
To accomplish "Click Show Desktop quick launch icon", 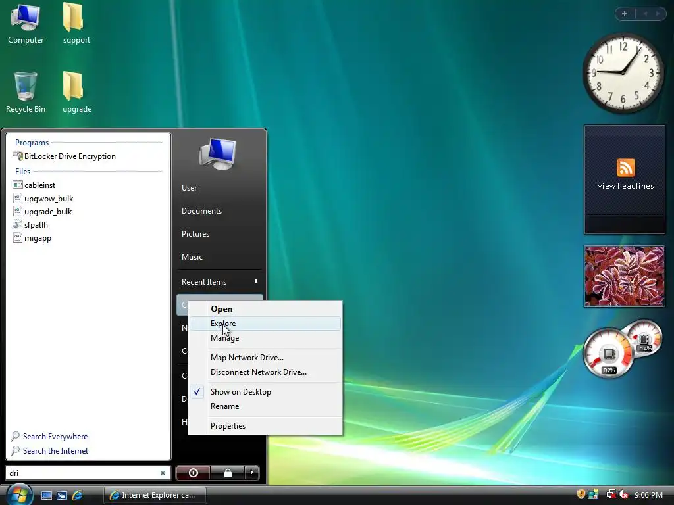I will coord(47,495).
